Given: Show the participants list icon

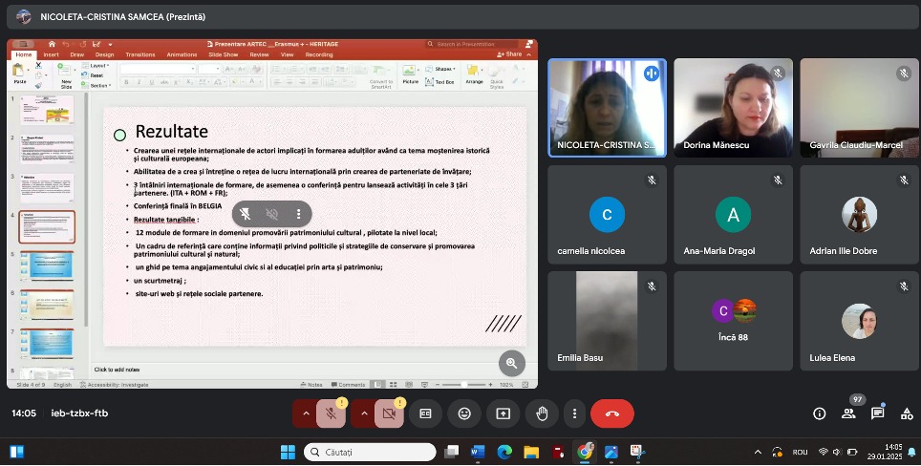Looking at the screenshot, I should click(x=848, y=413).
